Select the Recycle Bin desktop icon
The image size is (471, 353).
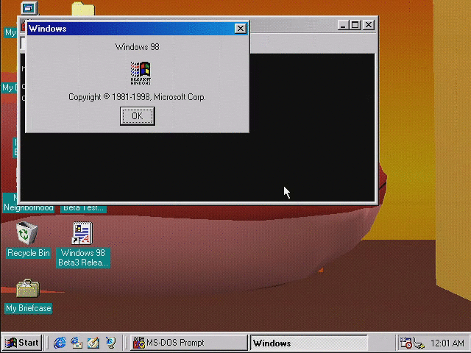[x=27, y=232]
